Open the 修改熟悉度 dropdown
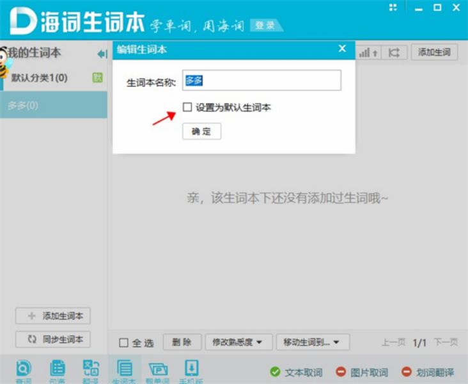The image size is (468, 384). click(238, 342)
